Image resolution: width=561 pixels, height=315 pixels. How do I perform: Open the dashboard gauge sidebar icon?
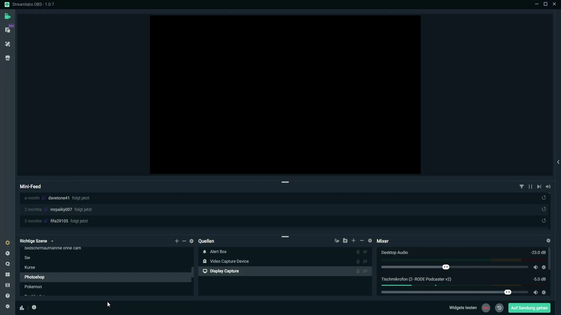[8, 253]
